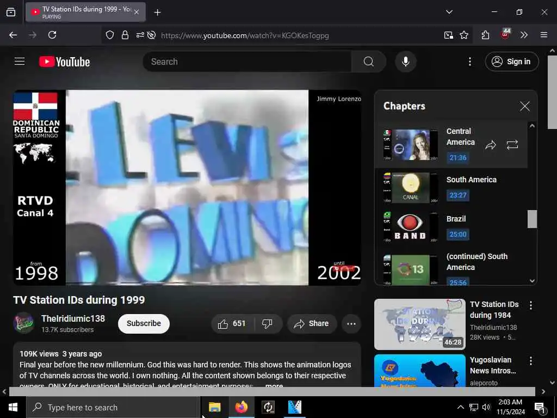557x418 pixels.
Task: Close the Chapters panel
Action: (525, 106)
